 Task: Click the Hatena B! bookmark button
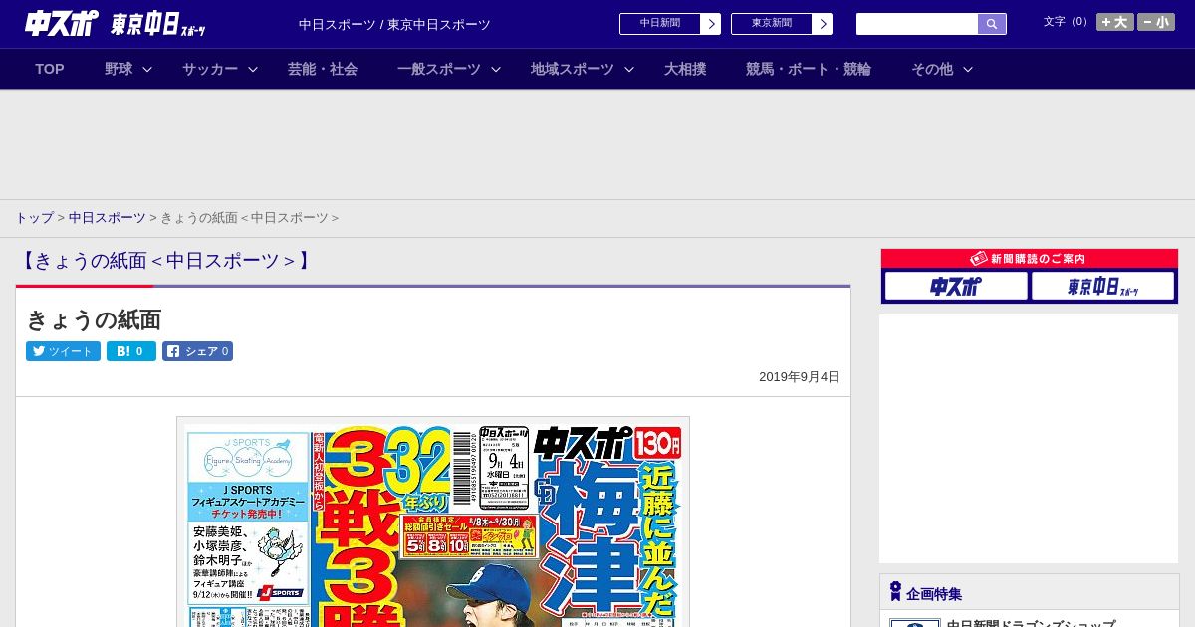tap(131, 351)
